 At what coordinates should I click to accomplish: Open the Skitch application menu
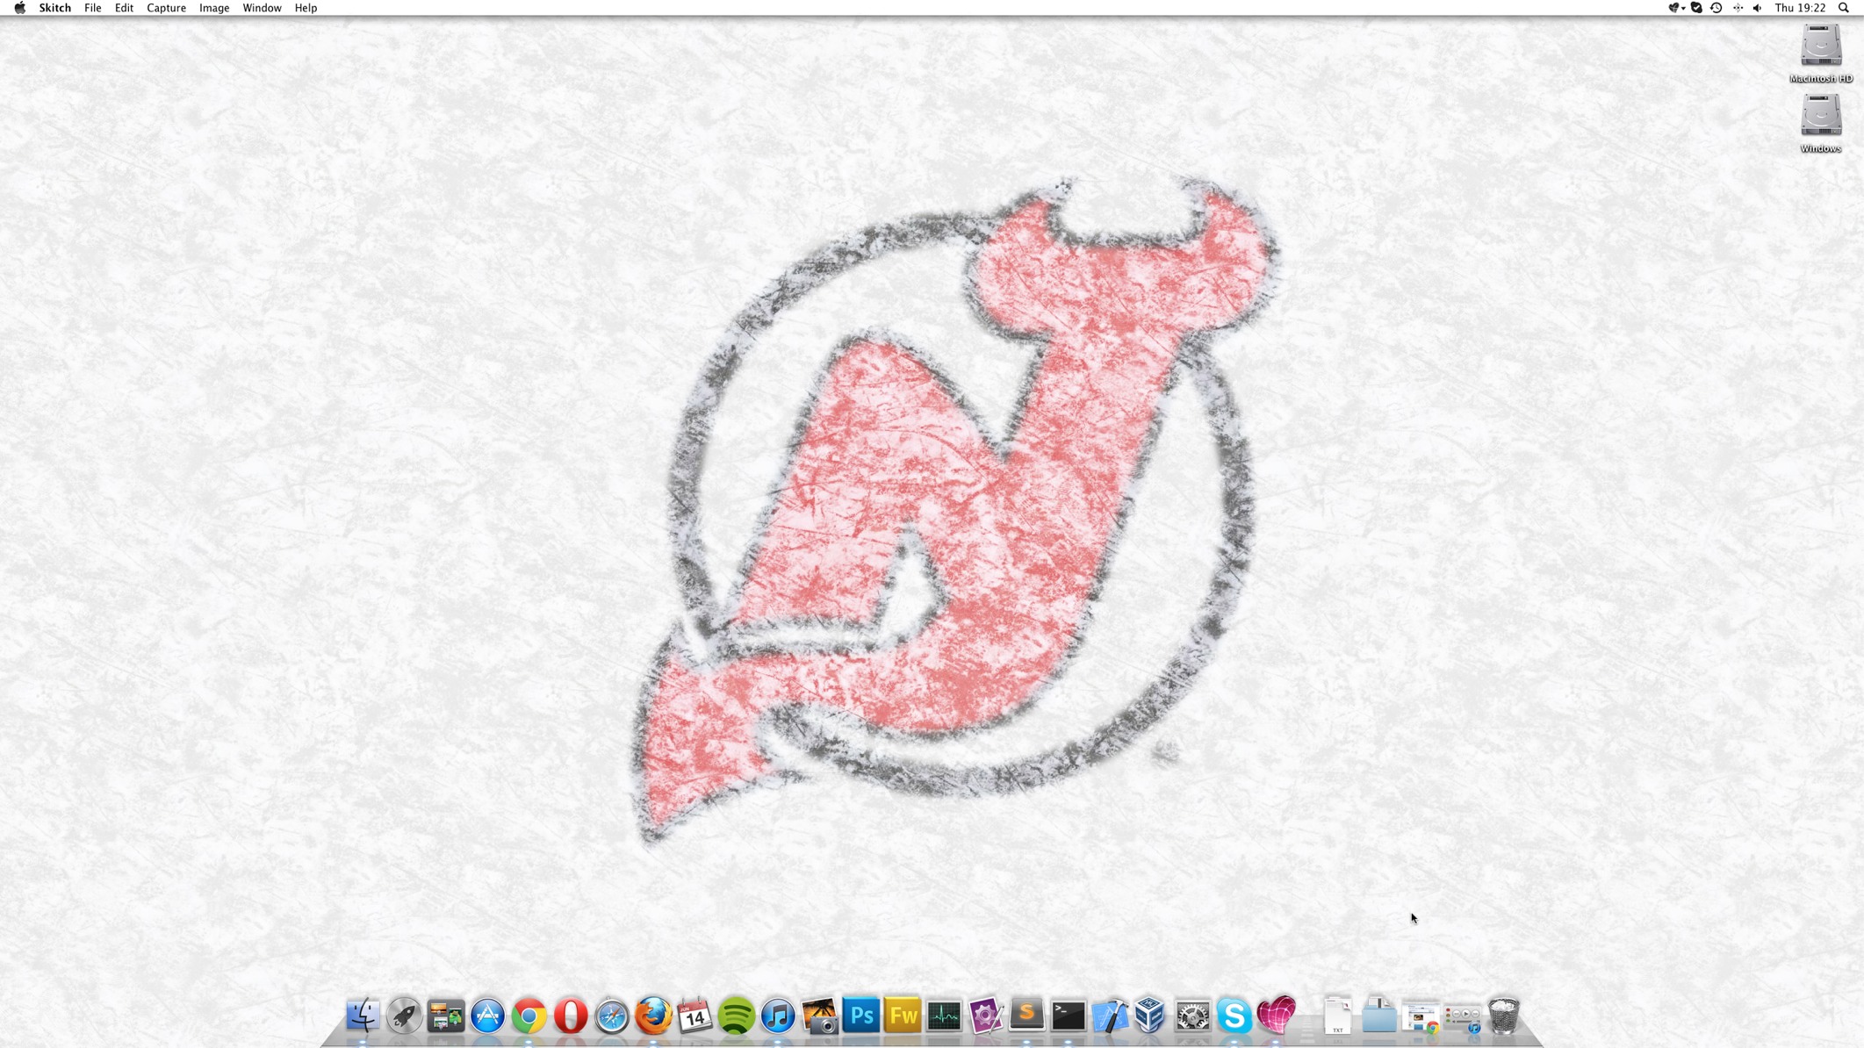tap(54, 8)
